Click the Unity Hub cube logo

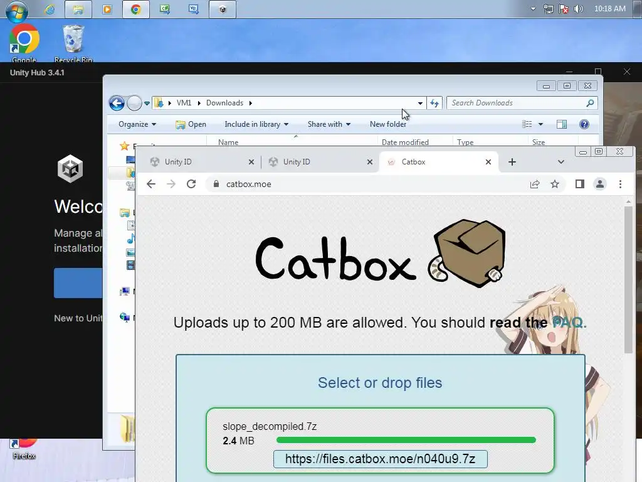pos(70,168)
